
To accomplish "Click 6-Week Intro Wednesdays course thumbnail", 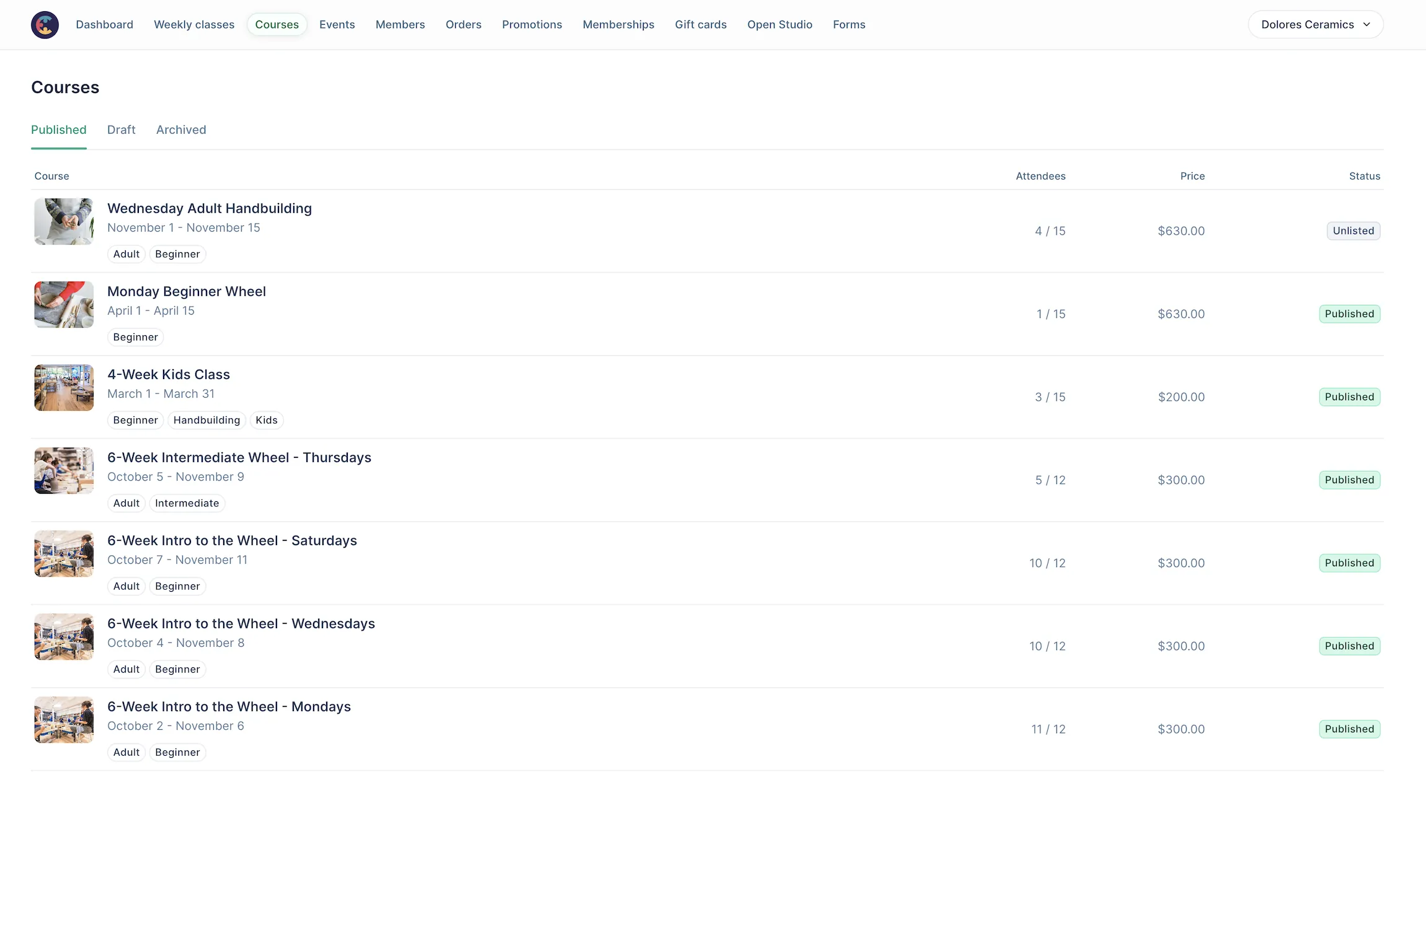I will coord(64,637).
